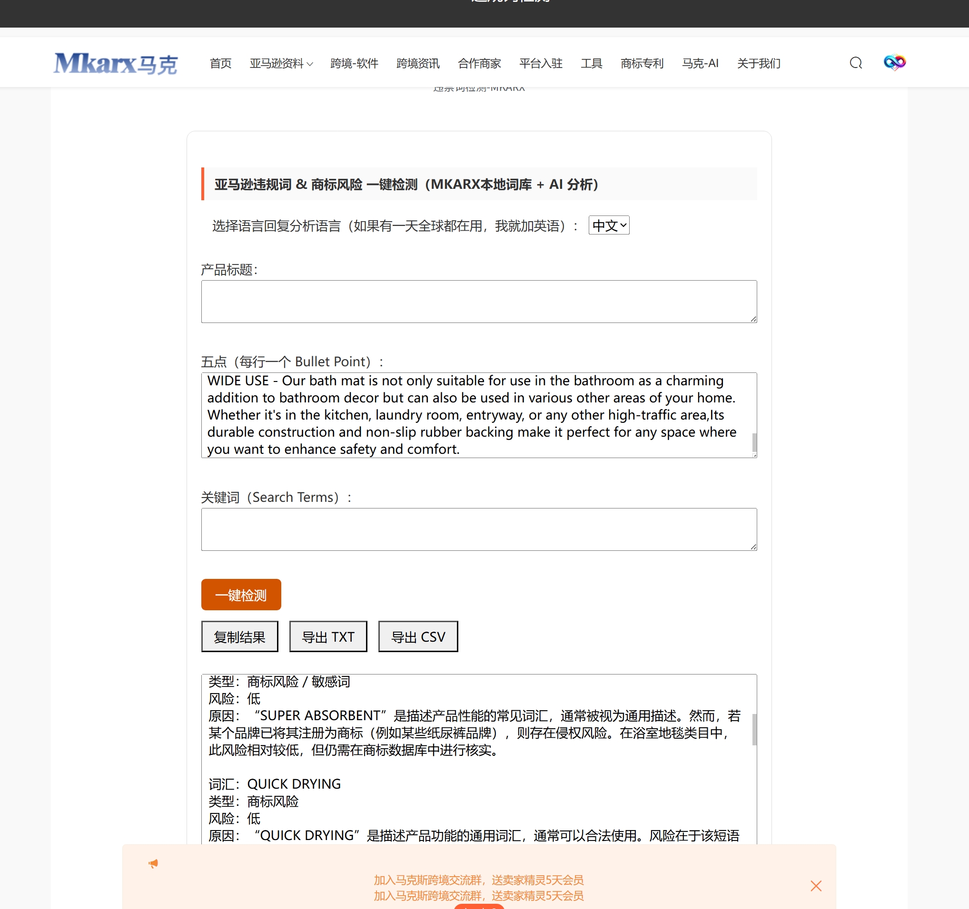Click the 加入马克斯跨境交流群 banner link
Screen dimensions: 969x909
click(x=478, y=880)
